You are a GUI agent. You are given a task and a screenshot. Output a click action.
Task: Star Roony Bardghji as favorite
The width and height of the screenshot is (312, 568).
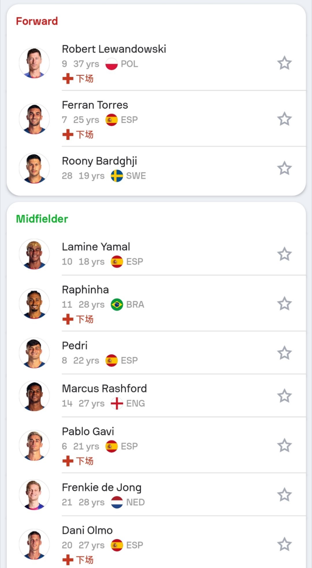[284, 168]
